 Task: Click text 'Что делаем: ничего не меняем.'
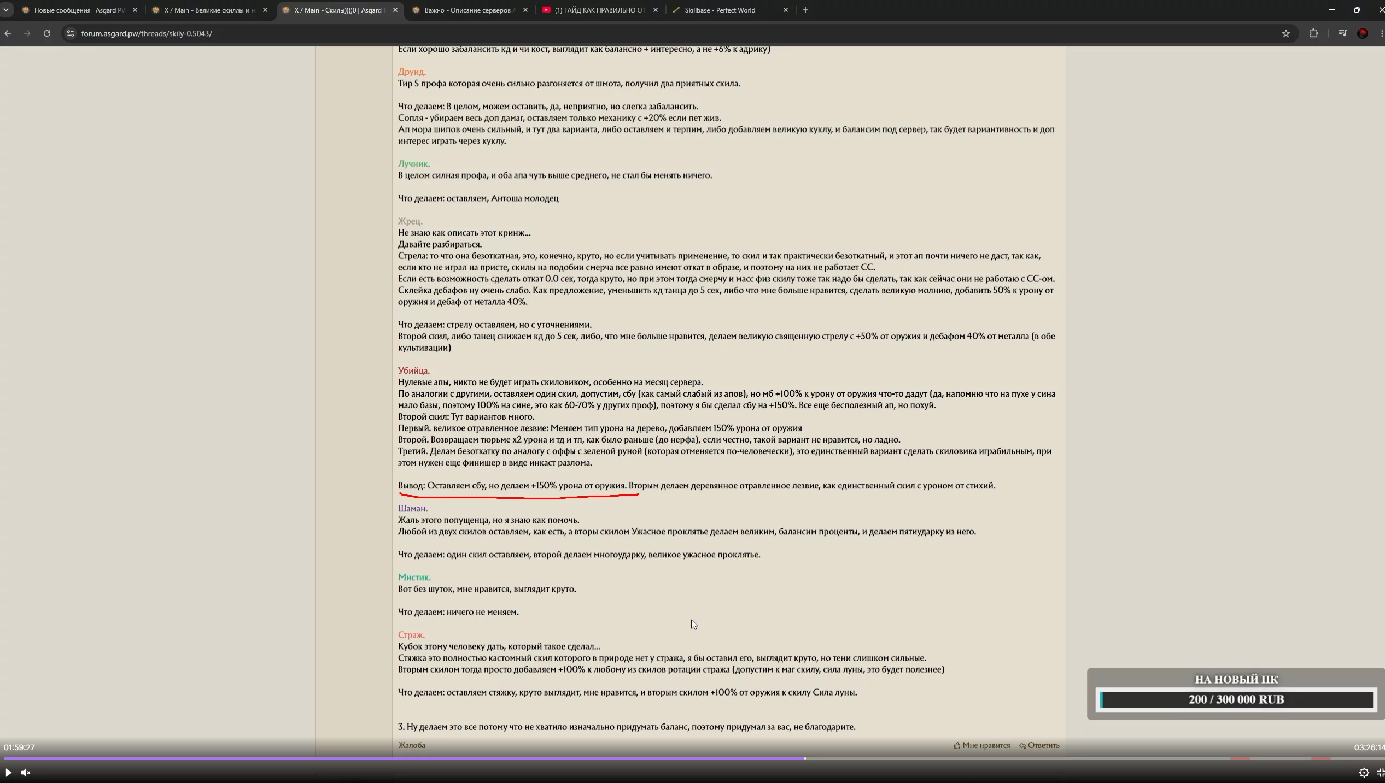[x=458, y=612]
